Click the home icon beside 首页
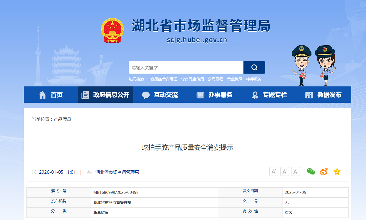 click(x=43, y=95)
